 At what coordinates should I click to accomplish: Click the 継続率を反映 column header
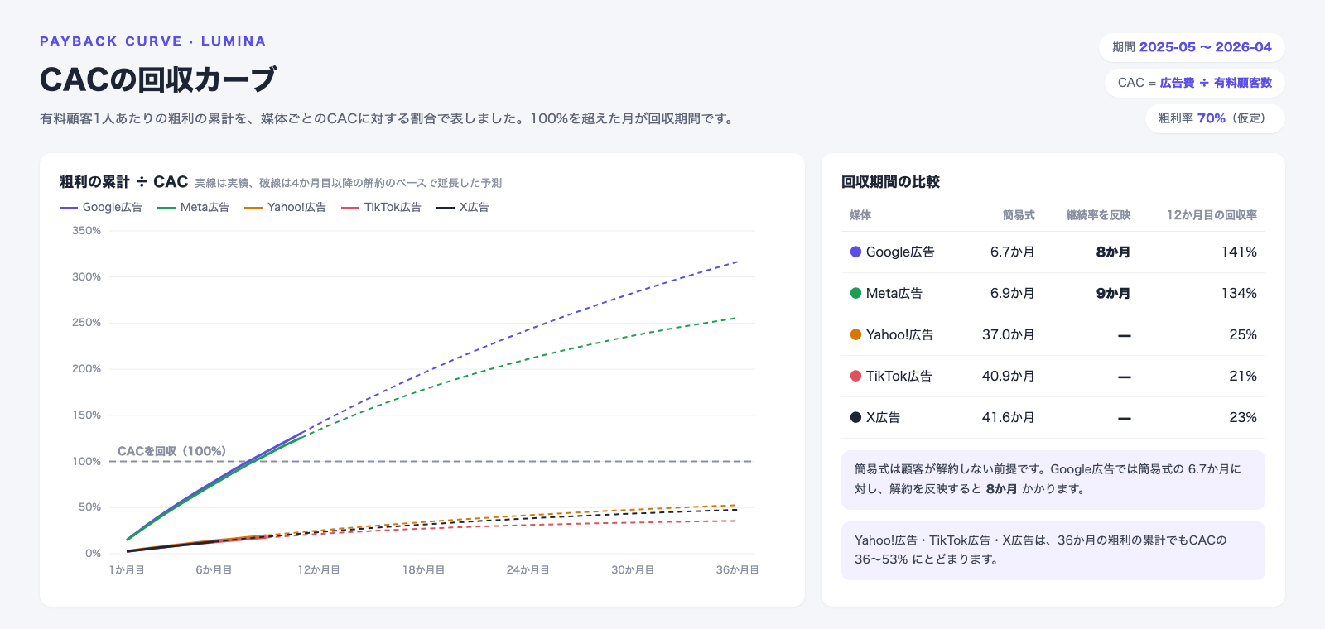point(1098,215)
